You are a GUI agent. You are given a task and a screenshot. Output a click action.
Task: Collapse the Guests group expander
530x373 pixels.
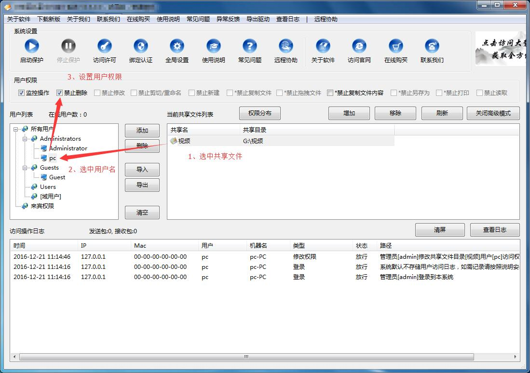[25, 168]
